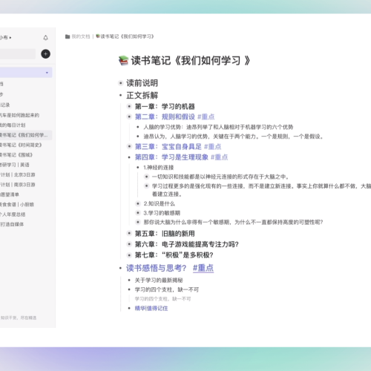371x371 pixels.
Task: Expand the 第六章 电子游戏 bullet
Action: click(x=129, y=244)
